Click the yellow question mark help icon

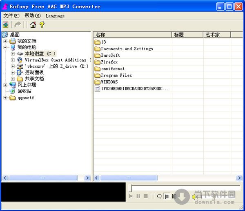[x=42, y=25]
